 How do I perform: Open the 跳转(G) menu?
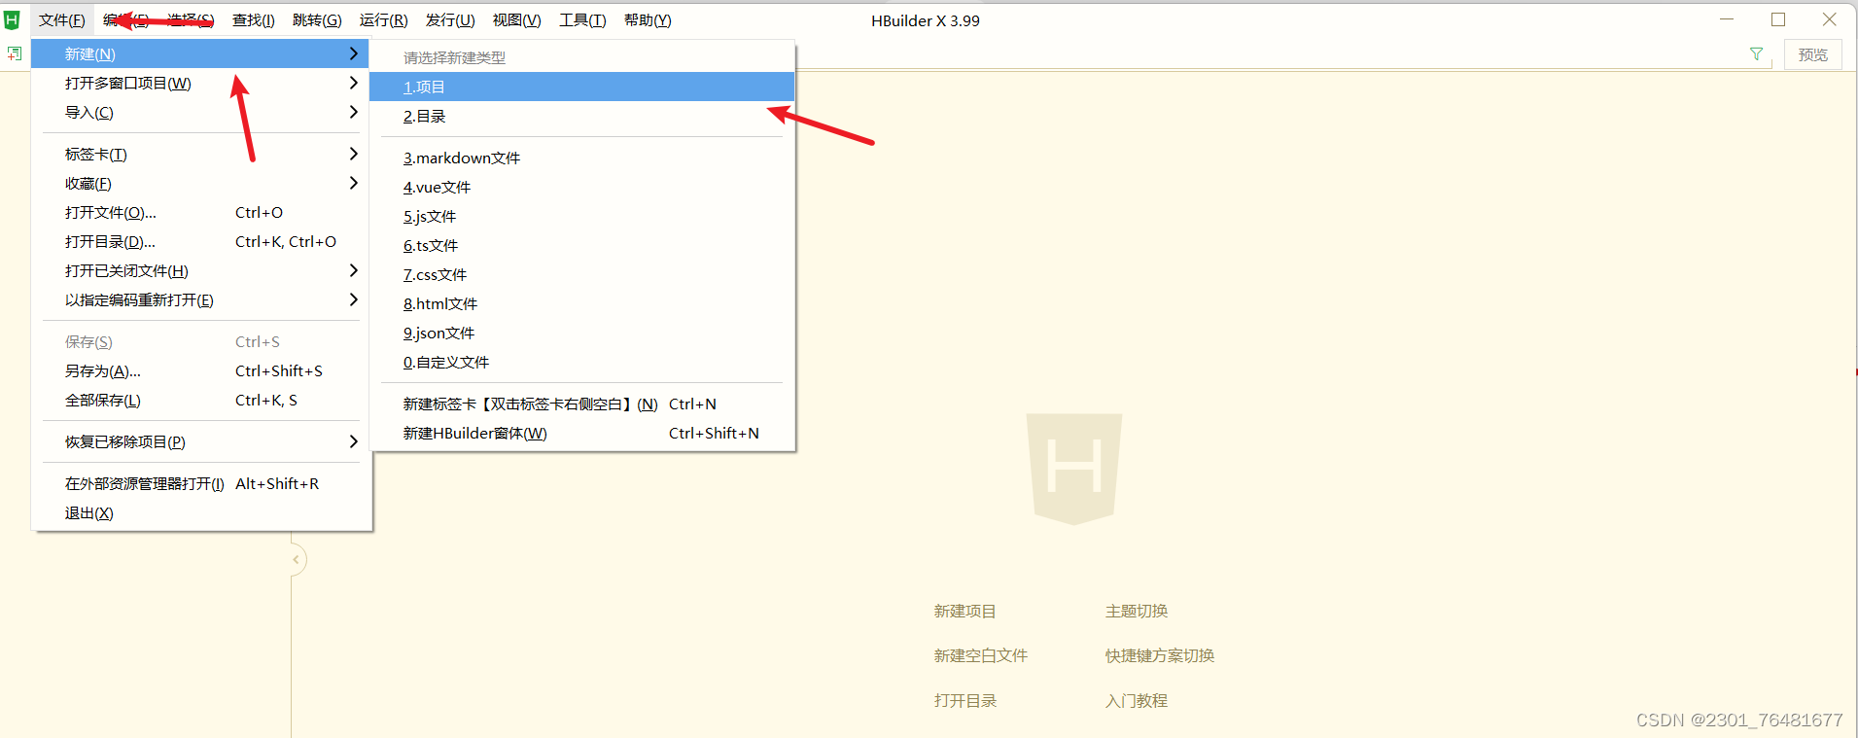tap(317, 20)
